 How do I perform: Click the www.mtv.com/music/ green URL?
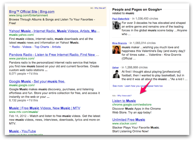click(x=23, y=112)
